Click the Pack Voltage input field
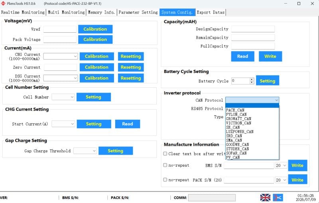 coord(60,39)
